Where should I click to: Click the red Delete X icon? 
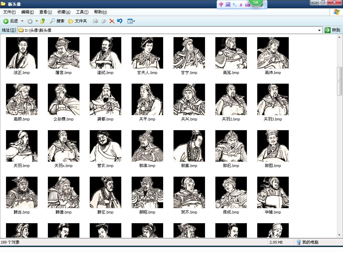tap(112, 21)
